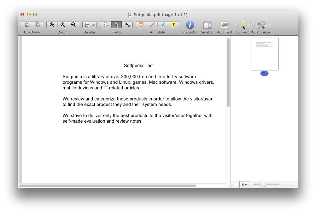The image size is (316, 213).
Task: Zoom in on the document
Action: [52, 25]
